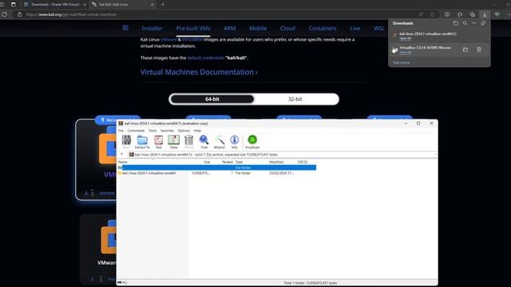This screenshot has height=287, width=511.
Task: Open the Tools menu in WinRAR
Action: 153,131
